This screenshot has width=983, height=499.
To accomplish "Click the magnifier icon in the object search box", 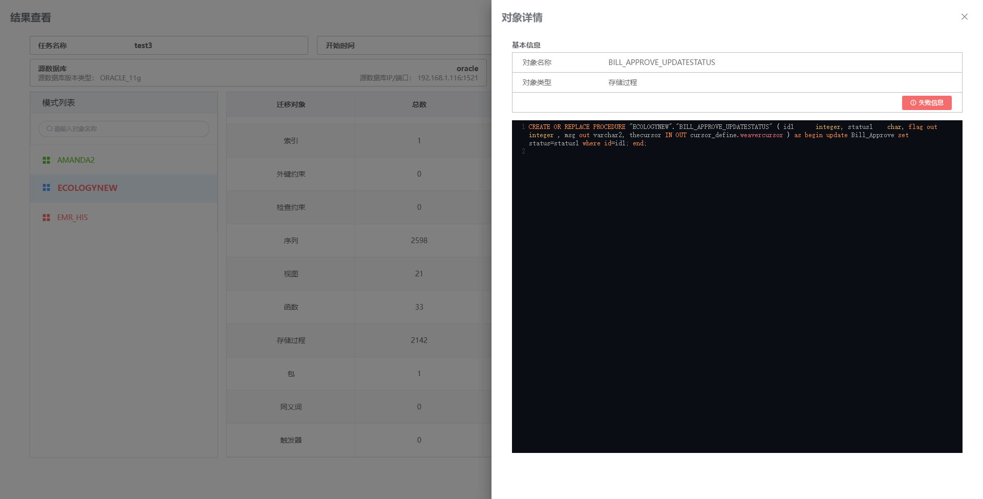I will [x=49, y=129].
